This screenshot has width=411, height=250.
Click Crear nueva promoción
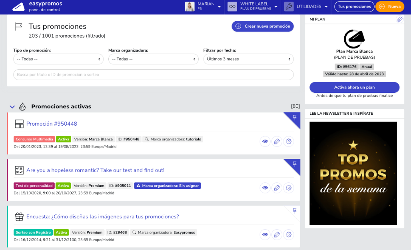262,26
